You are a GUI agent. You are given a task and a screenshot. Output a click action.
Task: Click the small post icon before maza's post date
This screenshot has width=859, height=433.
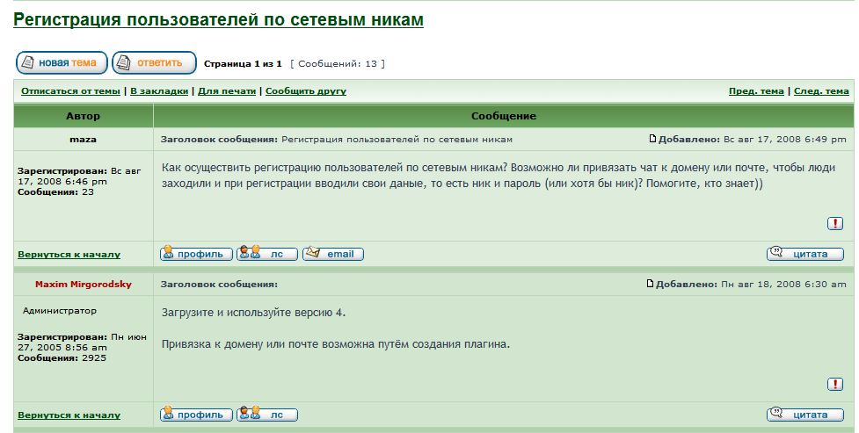pyautogui.click(x=652, y=139)
